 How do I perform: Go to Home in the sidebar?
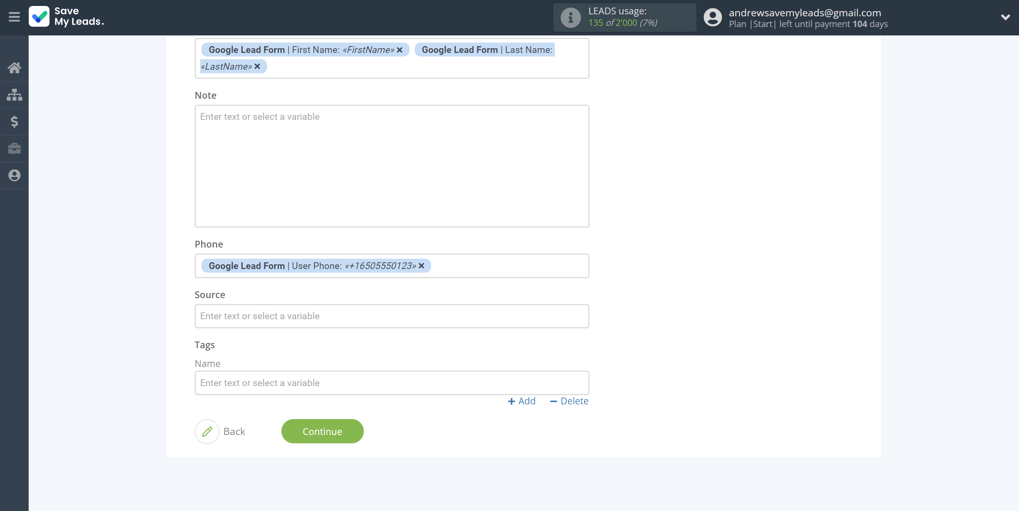[x=14, y=68]
